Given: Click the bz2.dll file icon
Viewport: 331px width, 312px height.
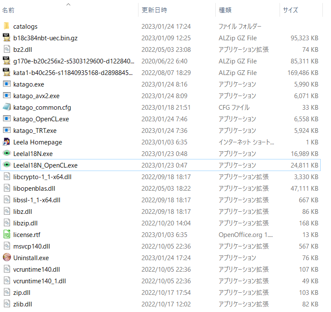Looking at the screenshot, I should click(x=7, y=49).
